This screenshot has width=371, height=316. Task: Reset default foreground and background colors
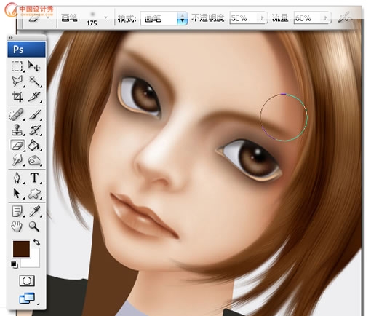(x=15, y=264)
